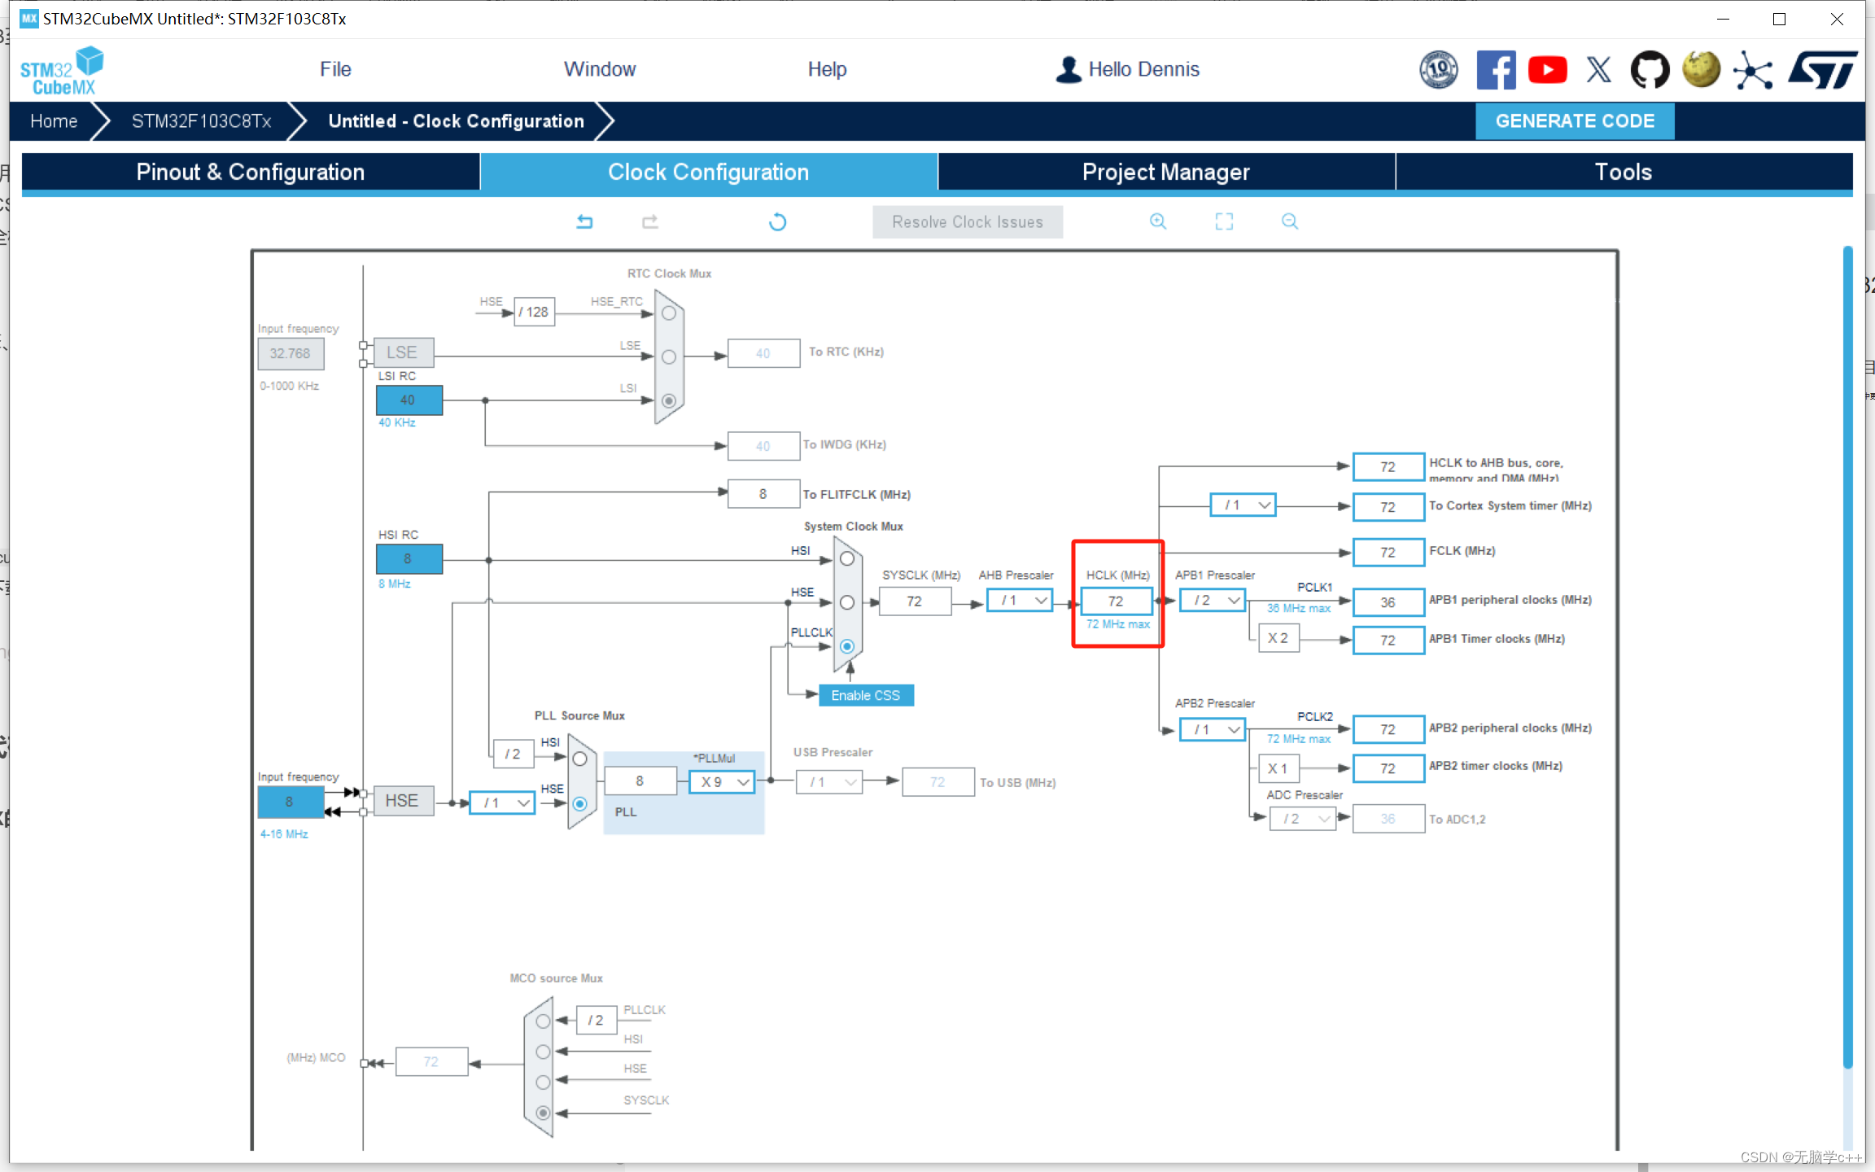Click HCLK frequency input field
Screen dimensions: 1875x1172
pos(1113,600)
